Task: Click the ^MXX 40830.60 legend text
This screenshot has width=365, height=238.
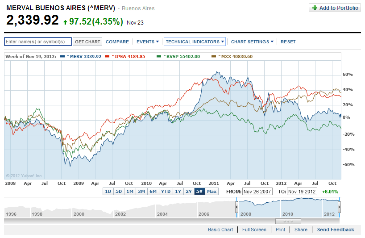Action: 235,56
